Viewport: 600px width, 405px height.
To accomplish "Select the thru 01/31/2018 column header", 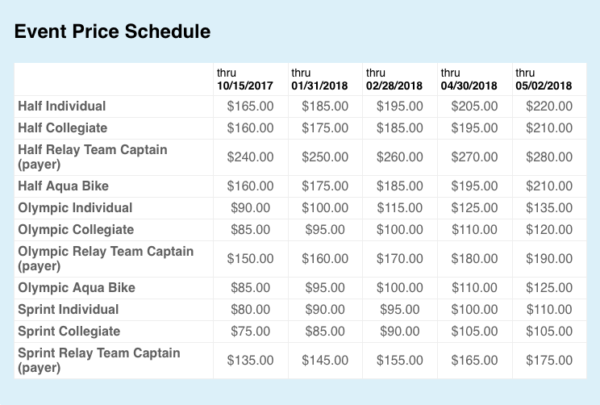I will (319, 79).
